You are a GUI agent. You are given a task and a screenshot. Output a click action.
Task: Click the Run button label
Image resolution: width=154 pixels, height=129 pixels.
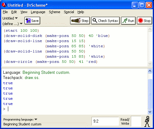click(x=131, y=21)
